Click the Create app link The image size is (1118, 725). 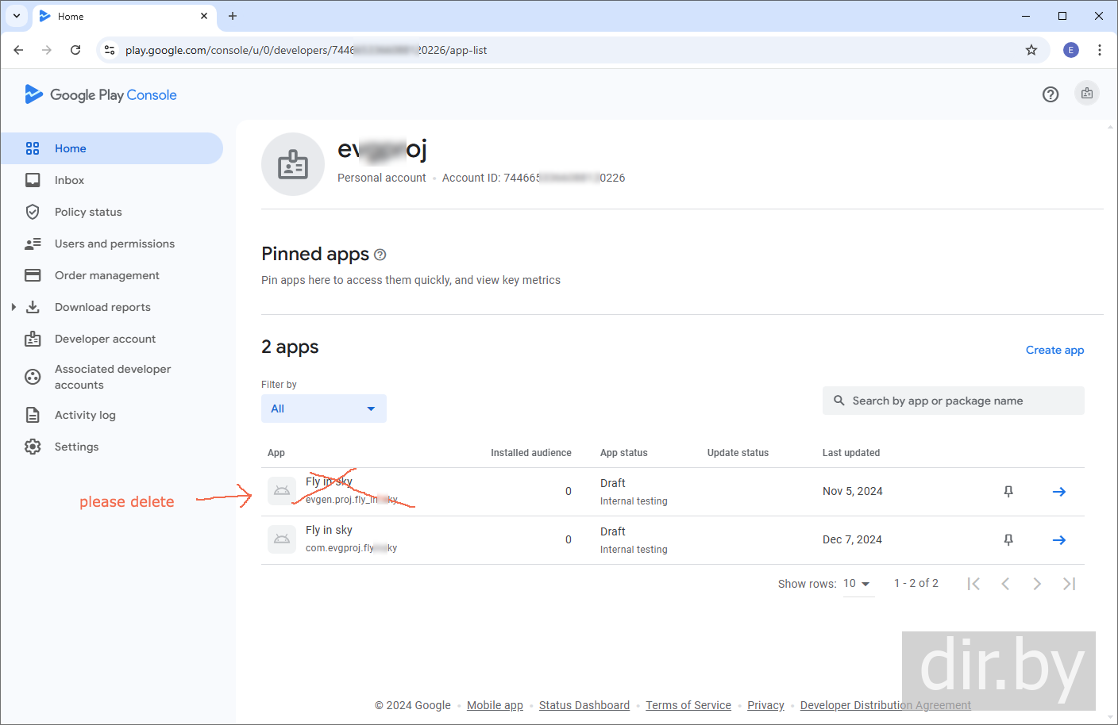coord(1054,350)
